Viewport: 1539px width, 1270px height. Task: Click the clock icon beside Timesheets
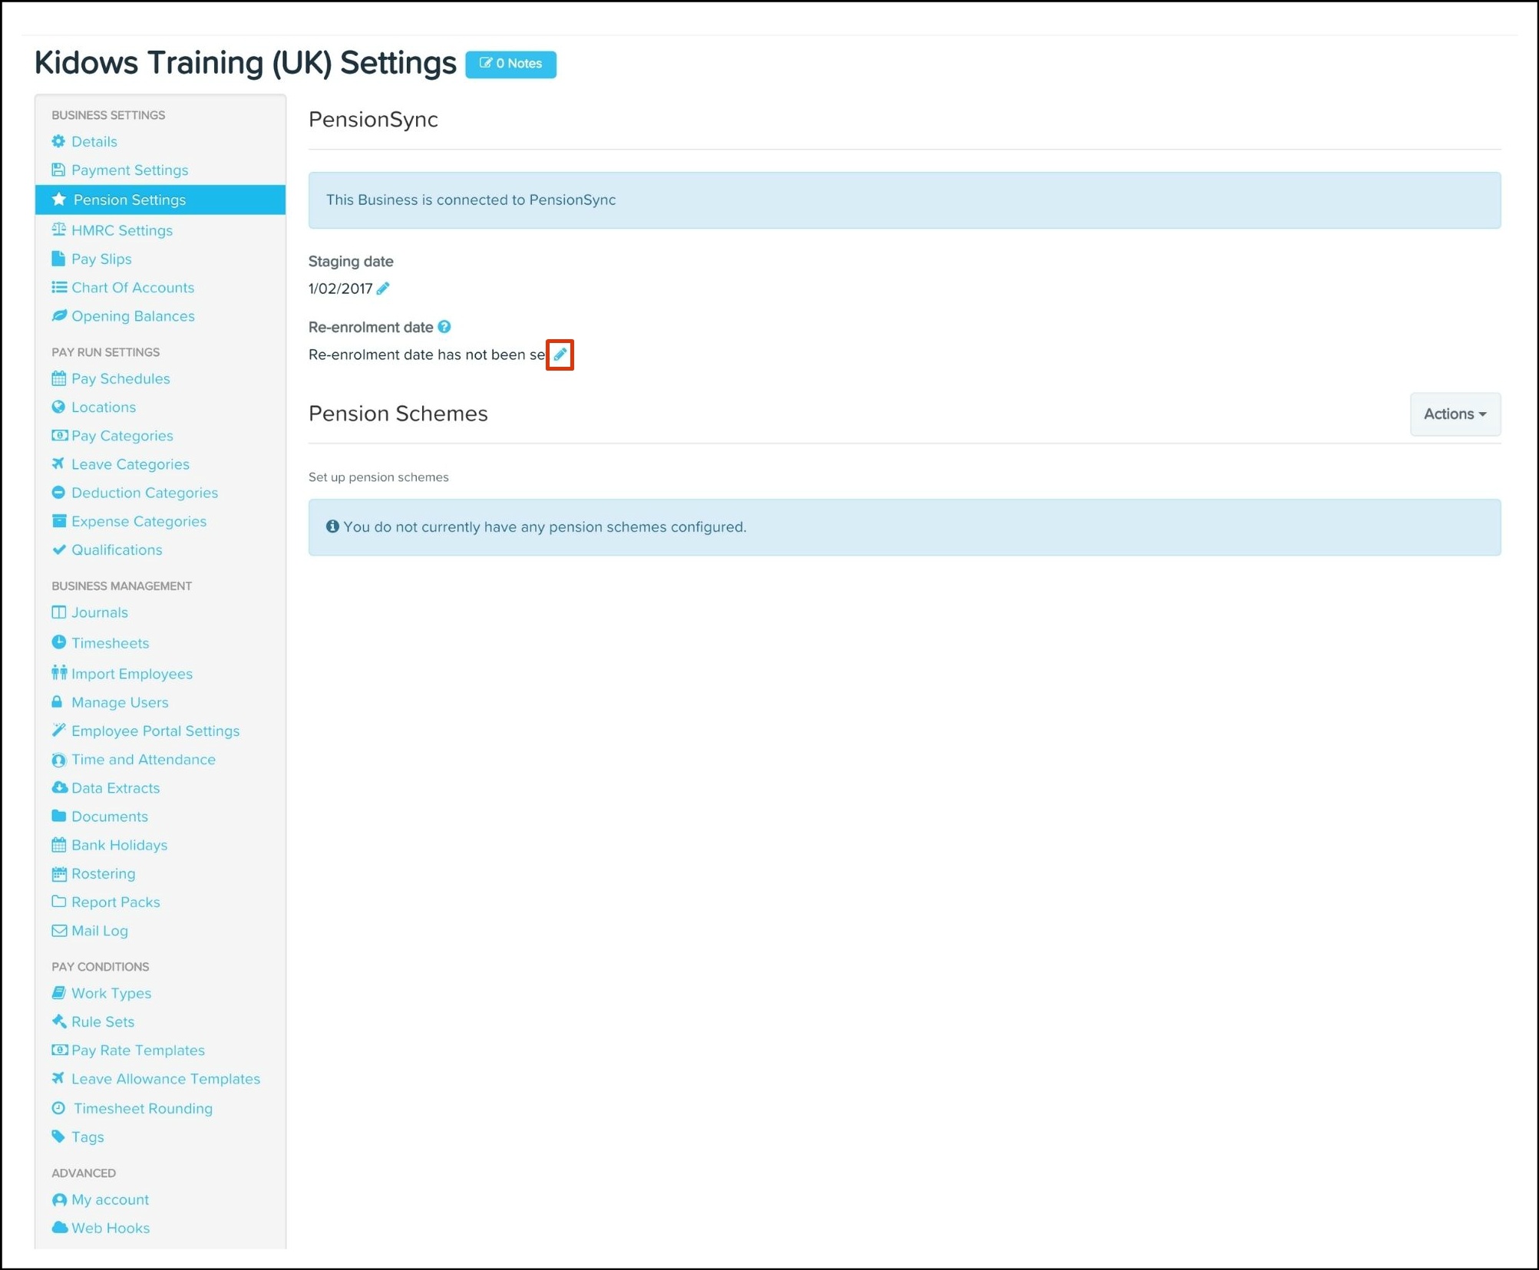(x=58, y=642)
